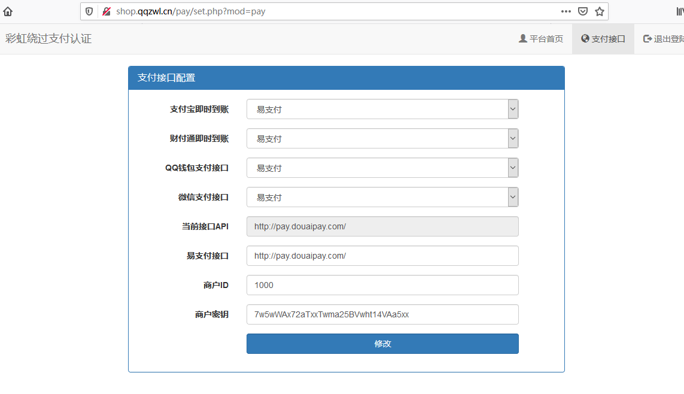
Task: Open 彩虹绕过支付认证 site title
Action: click(48, 38)
